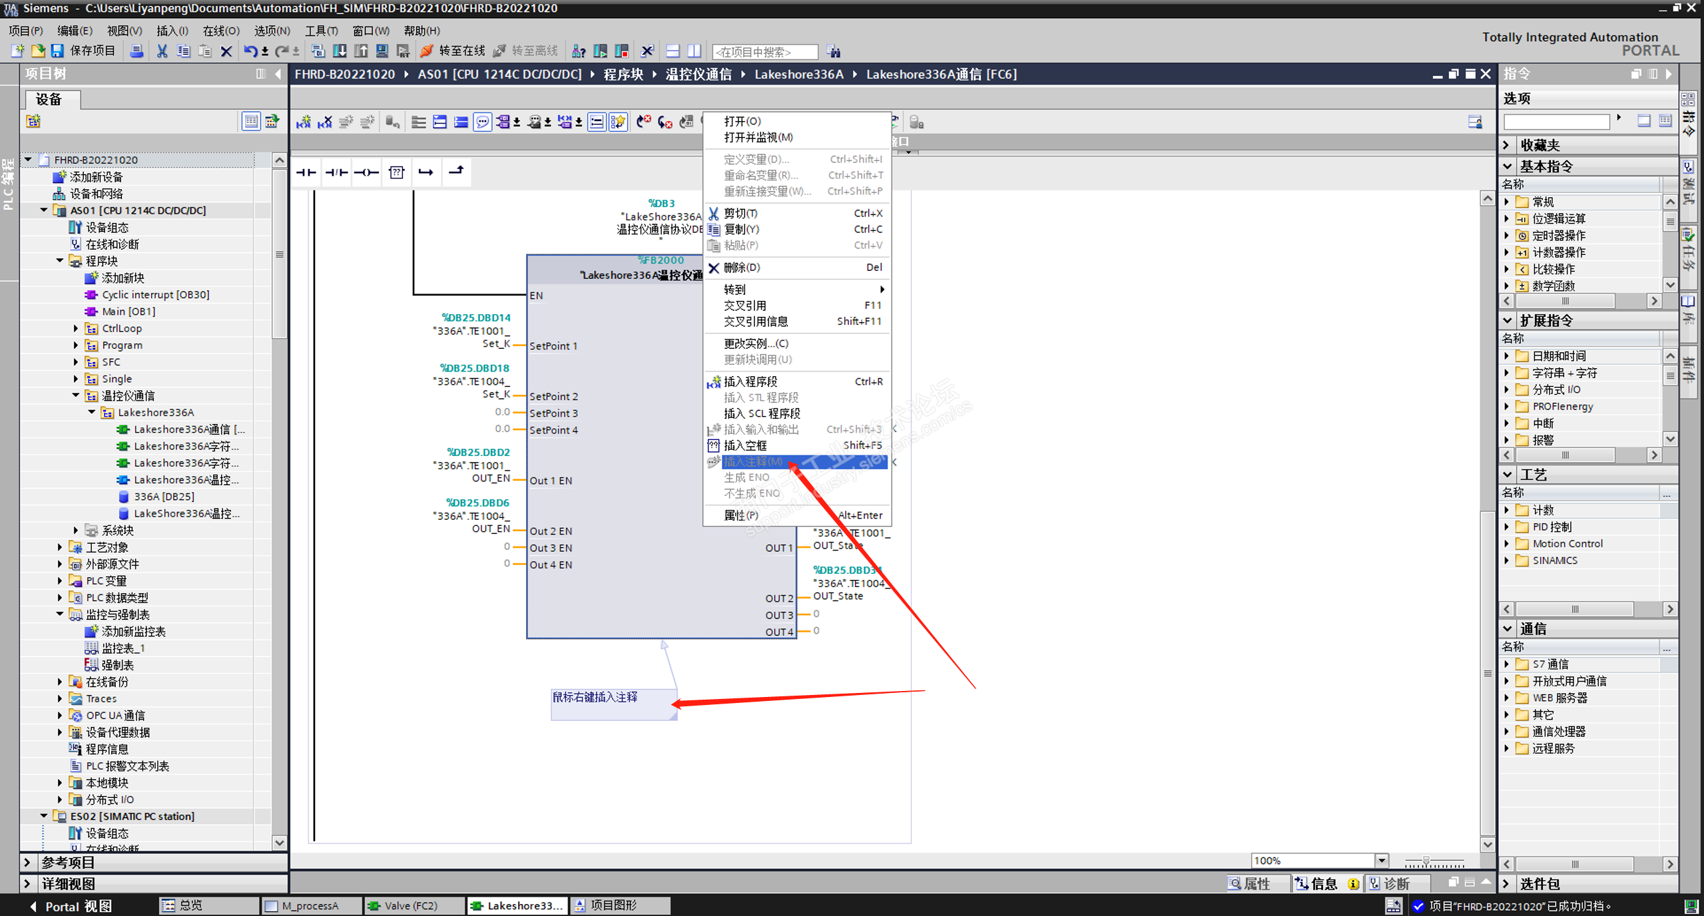The width and height of the screenshot is (1704, 916).
Task: Toggle free-form comments display button
Action: pyautogui.click(x=482, y=122)
